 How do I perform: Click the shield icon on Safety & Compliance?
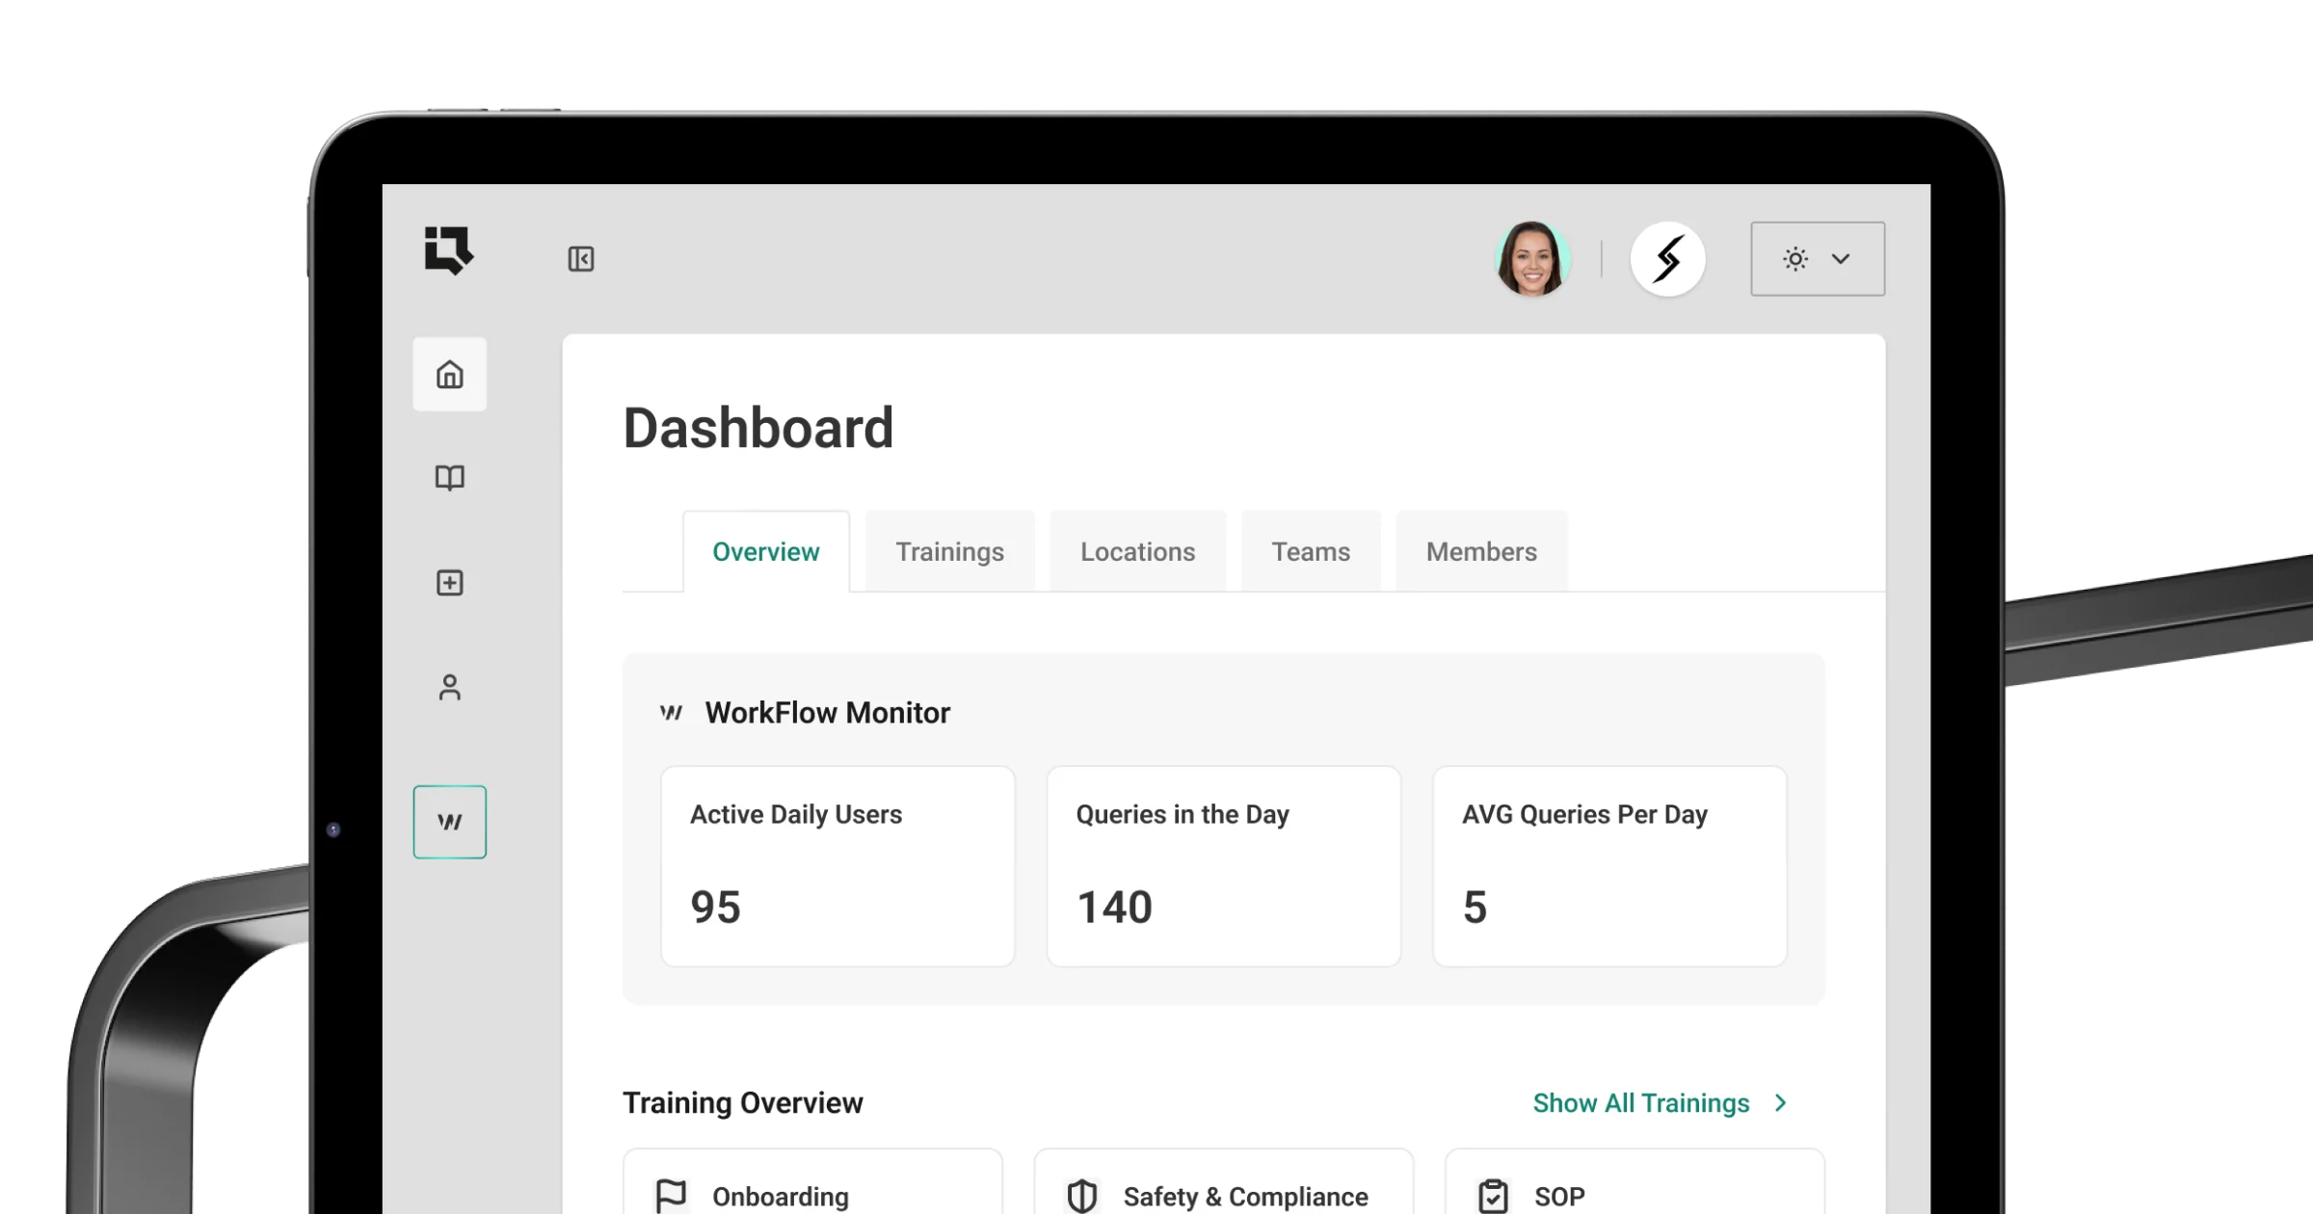coord(1082,1195)
